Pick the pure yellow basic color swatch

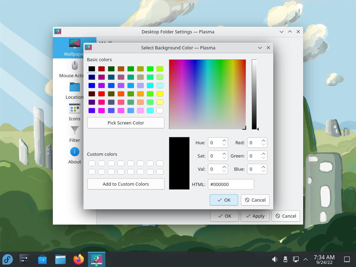[x=160, y=94]
